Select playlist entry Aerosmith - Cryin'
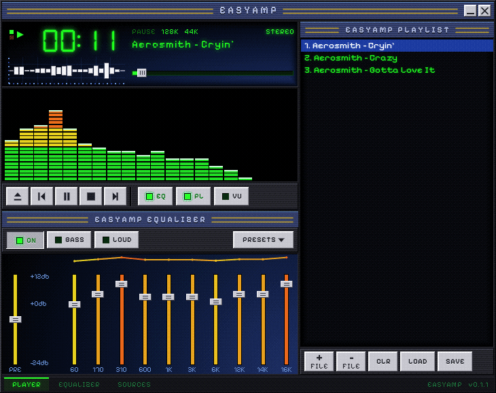The width and height of the screenshot is (496, 393). pos(397,46)
